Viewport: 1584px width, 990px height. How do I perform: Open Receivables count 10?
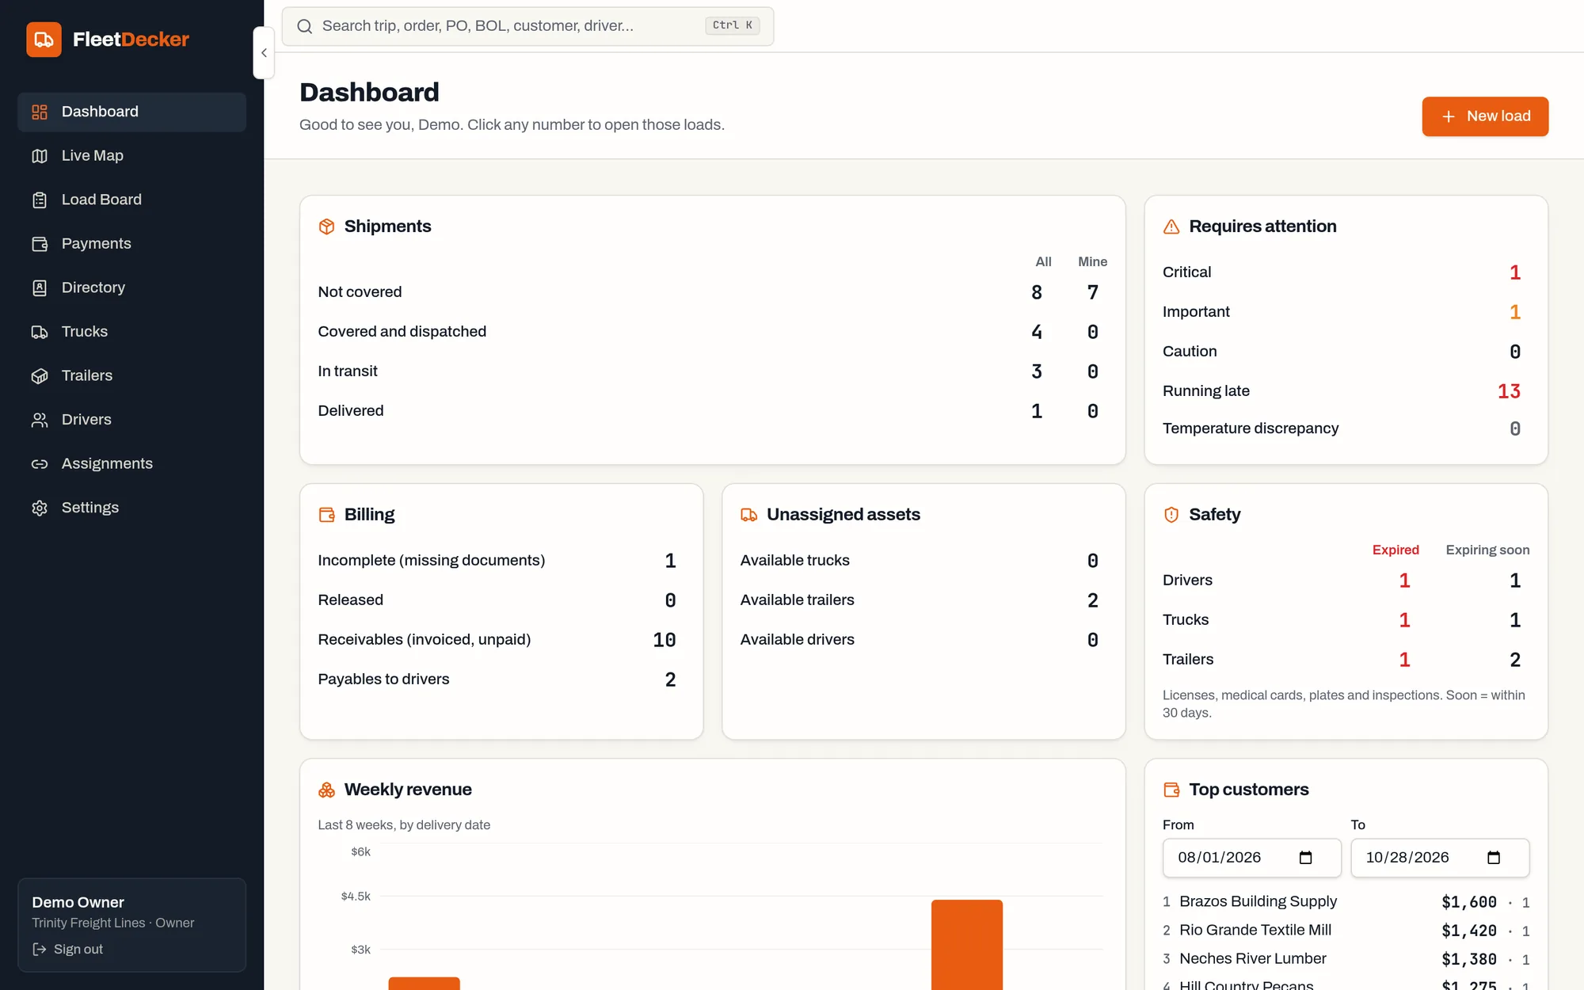click(664, 640)
